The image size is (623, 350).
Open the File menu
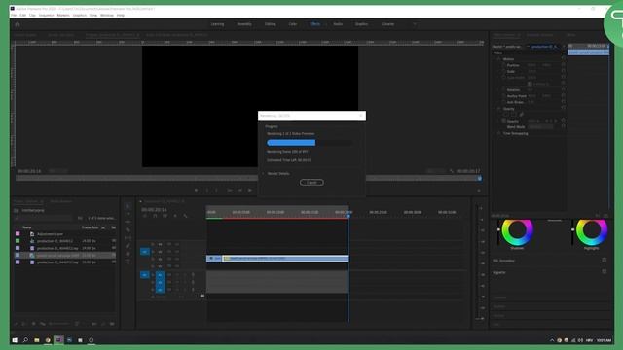(14, 16)
